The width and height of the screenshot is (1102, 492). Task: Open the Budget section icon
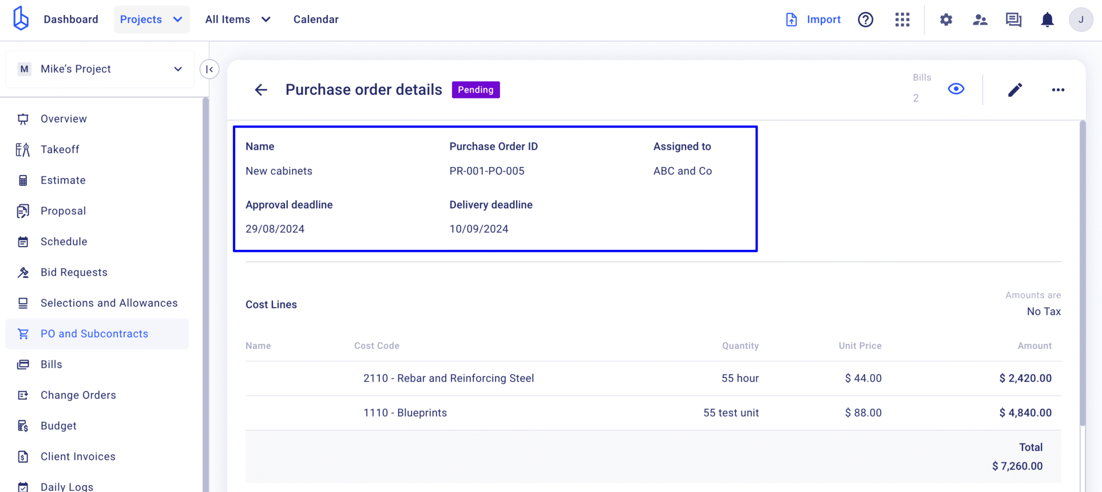coord(22,425)
